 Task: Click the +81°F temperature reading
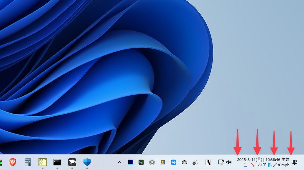261,165
